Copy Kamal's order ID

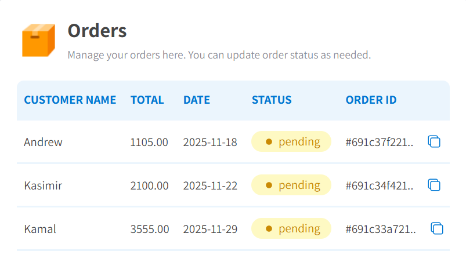(437, 228)
